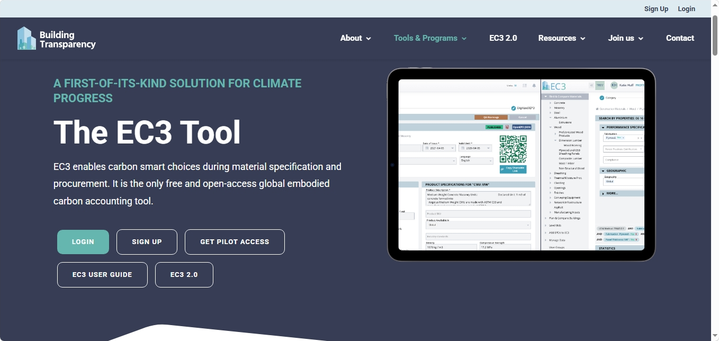Click the GET PILOT ACCESS button
The width and height of the screenshot is (719, 341).
(235, 242)
